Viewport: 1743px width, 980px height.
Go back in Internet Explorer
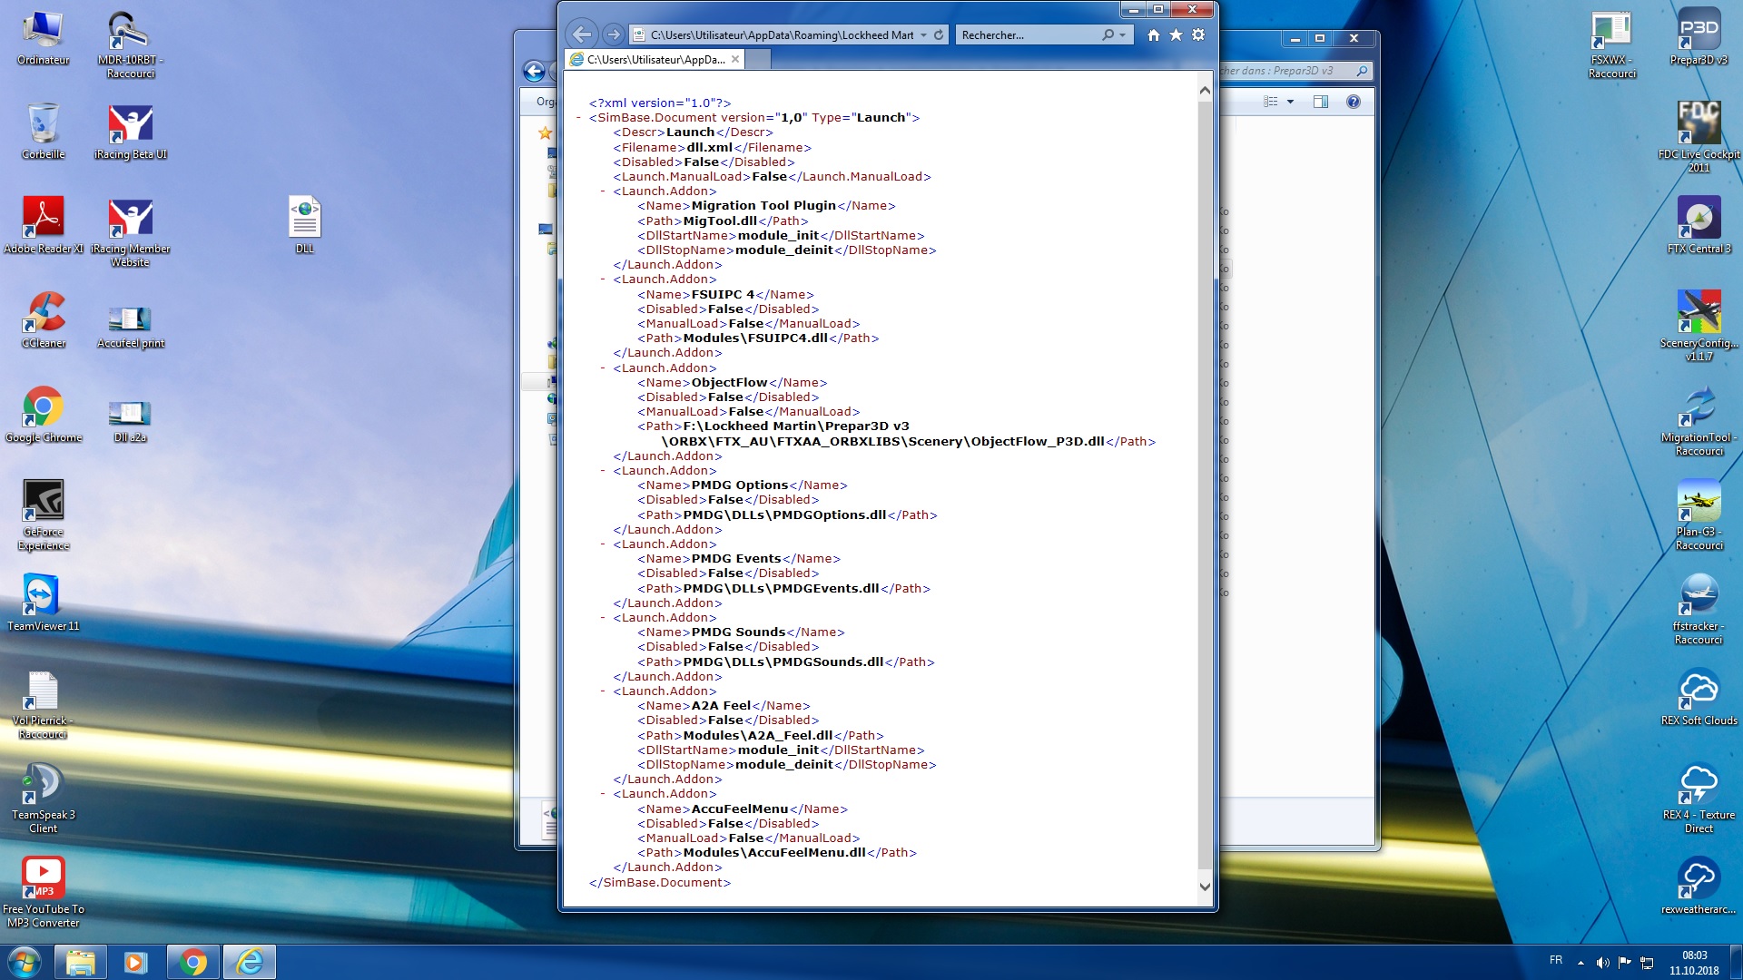(x=582, y=34)
